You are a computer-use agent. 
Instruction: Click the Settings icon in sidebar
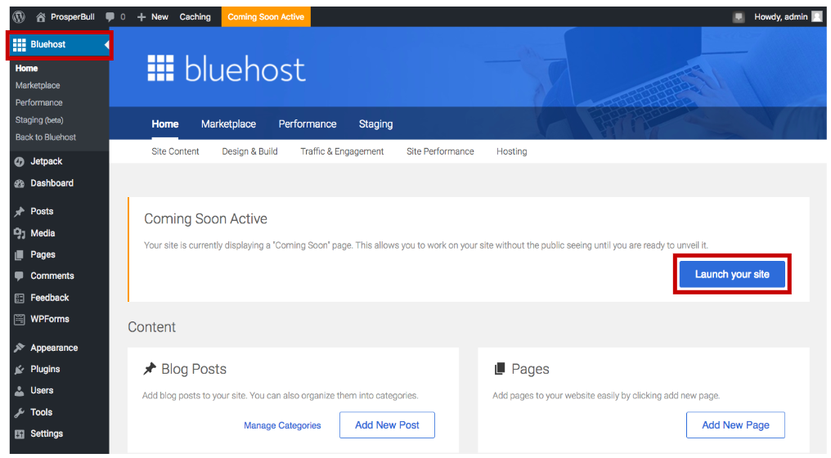click(20, 434)
